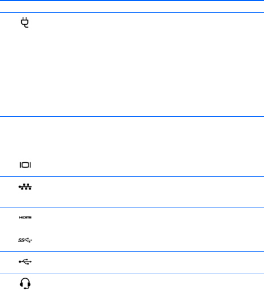The image size is (264, 291).
Task: Click the empty row directly above the monitor port icon
Action: 132,136
